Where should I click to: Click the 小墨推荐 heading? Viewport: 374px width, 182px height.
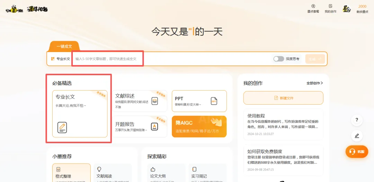[62, 156]
